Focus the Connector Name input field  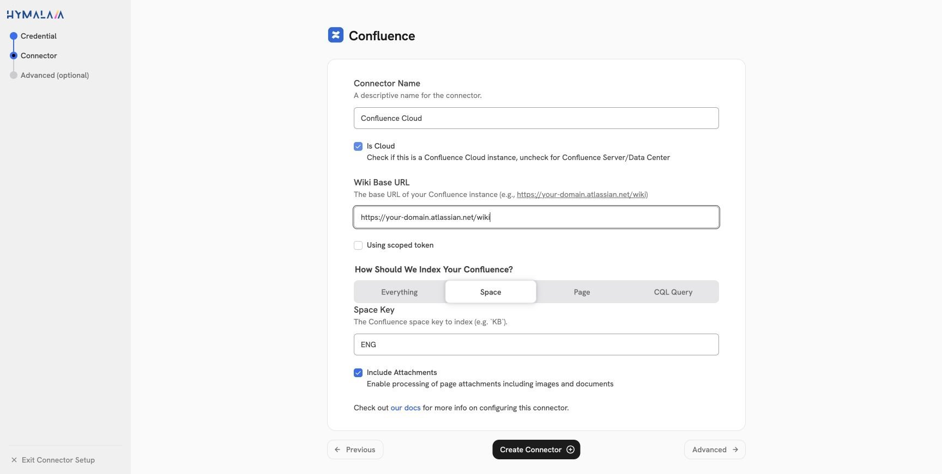tap(536, 118)
